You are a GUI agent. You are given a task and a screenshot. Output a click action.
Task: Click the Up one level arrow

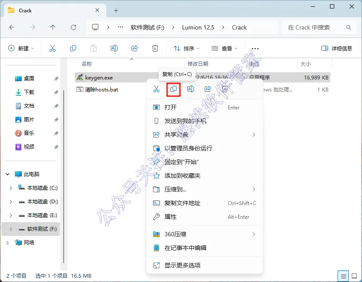(x=53, y=27)
